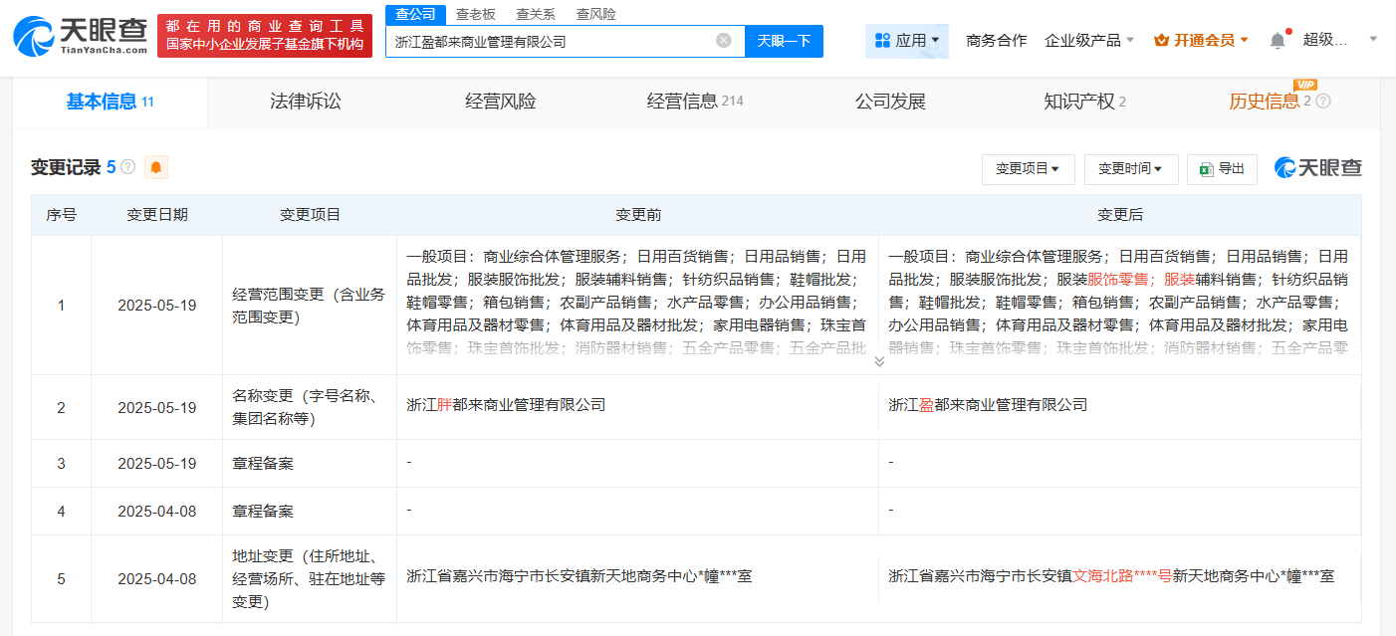Click the 天眼查 watermark logo above table
The width and height of the screenshot is (1396, 636).
click(x=1318, y=168)
